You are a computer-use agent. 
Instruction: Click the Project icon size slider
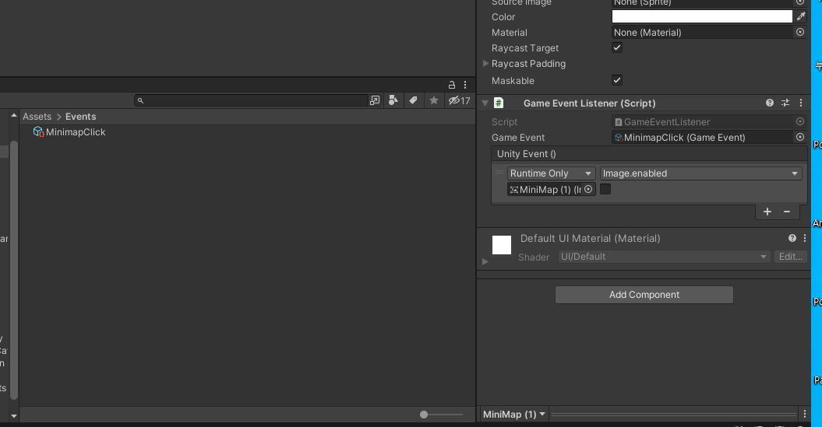pyautogui.click(x=440, y=415)
